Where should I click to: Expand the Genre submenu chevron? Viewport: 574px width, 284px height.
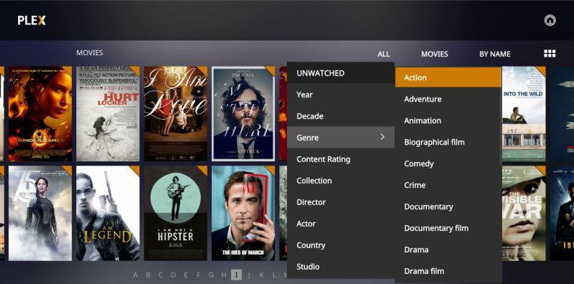point(382,137)
